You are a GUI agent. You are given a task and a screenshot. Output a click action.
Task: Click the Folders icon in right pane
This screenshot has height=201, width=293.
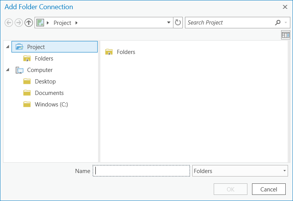pyautogui.click(x=109, y=52)
